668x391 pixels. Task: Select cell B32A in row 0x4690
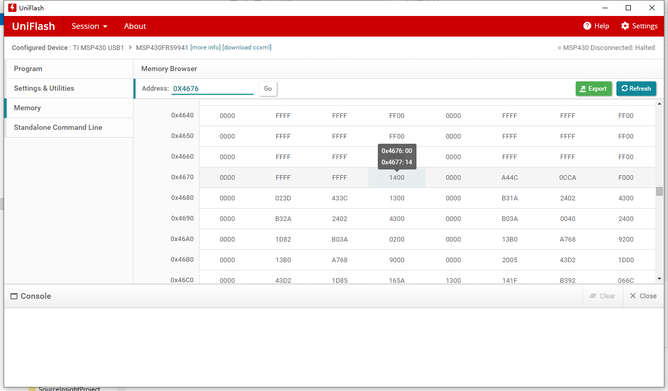[x=283, y=219]
